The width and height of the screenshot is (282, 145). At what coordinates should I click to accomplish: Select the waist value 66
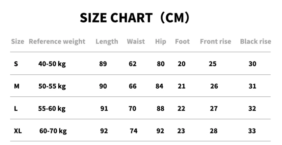pos(133,86)
